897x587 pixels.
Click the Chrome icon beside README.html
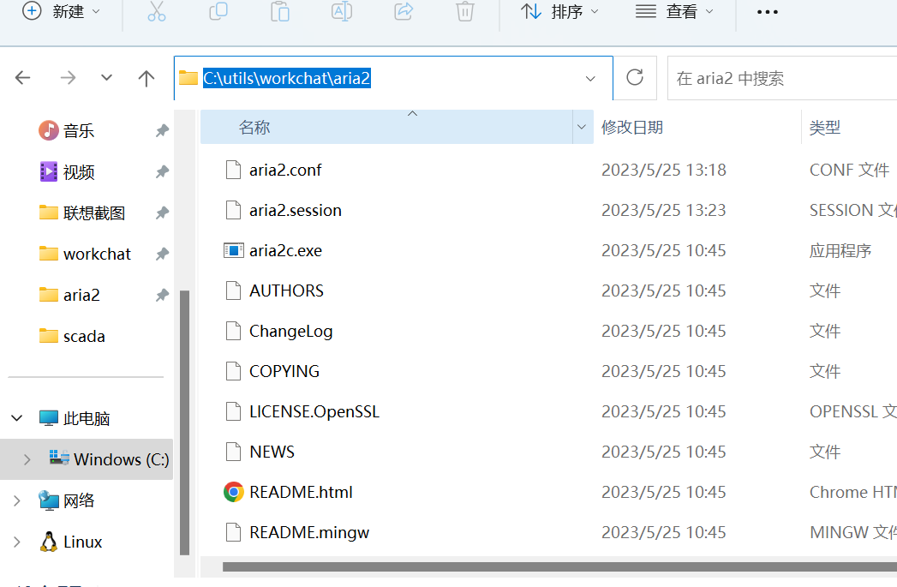click(233, 492)
